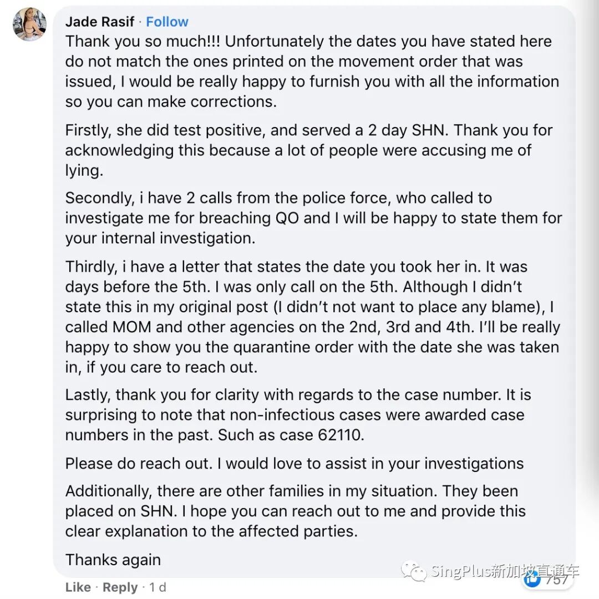Click the Jade Rasif commenter name

(x=99, y=22)
